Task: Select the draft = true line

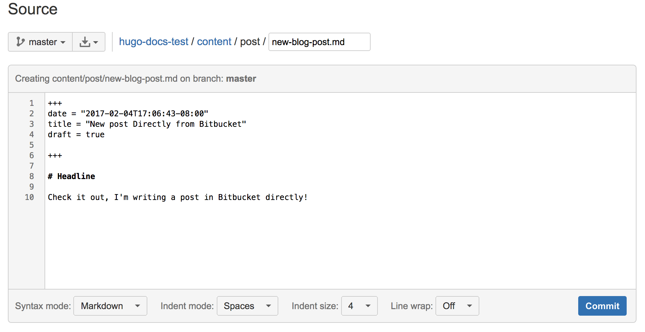Action: click(x=76, y=134)
